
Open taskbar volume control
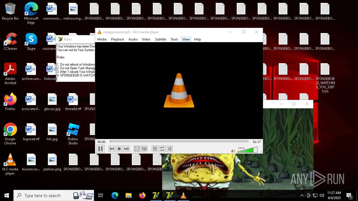pyautogui.click(x=322, y=195)
